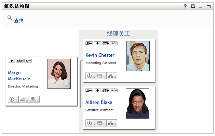215x136 pixels.
Task: Make Kevin Chester the new root
Action: 89,43
